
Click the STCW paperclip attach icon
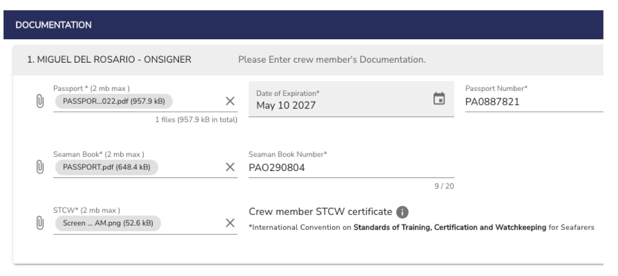click(x=40, y=223)
